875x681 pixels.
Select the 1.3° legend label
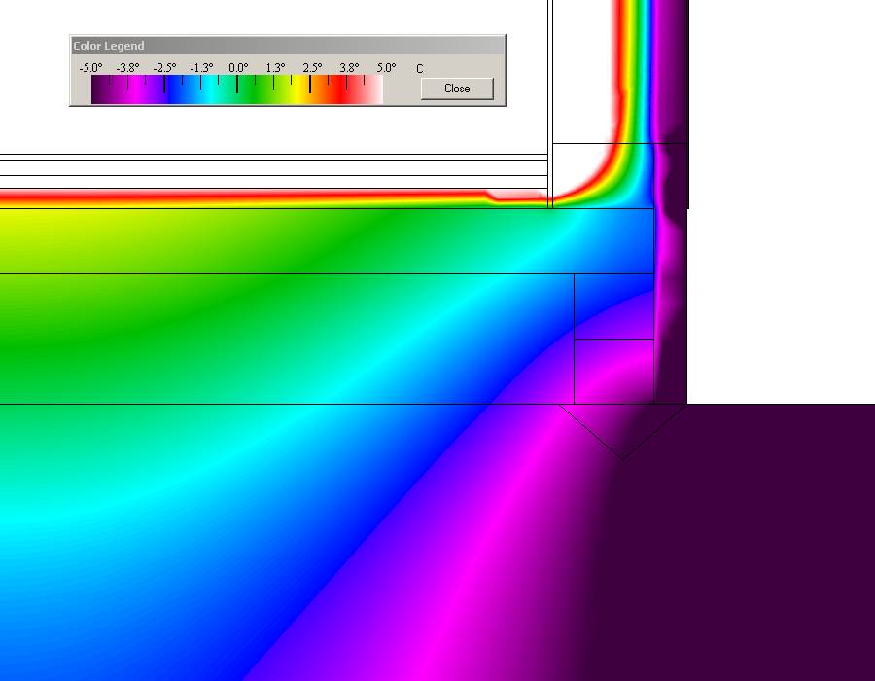click(x=275, y=68)
